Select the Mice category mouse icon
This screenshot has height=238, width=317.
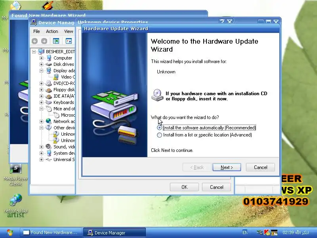click(x=49, y=109)
